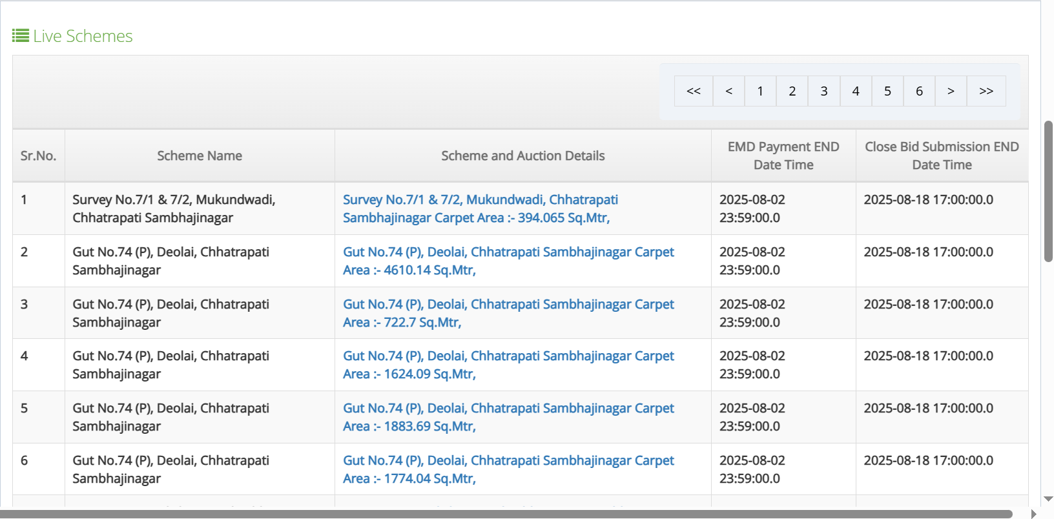Click the Scheme and Auction Details header

pos(523,156)
